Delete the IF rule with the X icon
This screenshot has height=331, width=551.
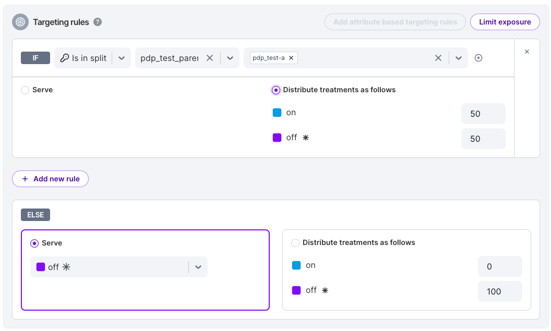click(x=527, y=52)
